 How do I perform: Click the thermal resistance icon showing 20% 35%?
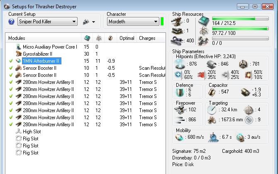[202, 75]
